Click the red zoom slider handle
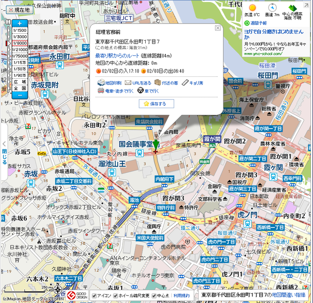This screenshot has width=313, height=303. (8, 43)
